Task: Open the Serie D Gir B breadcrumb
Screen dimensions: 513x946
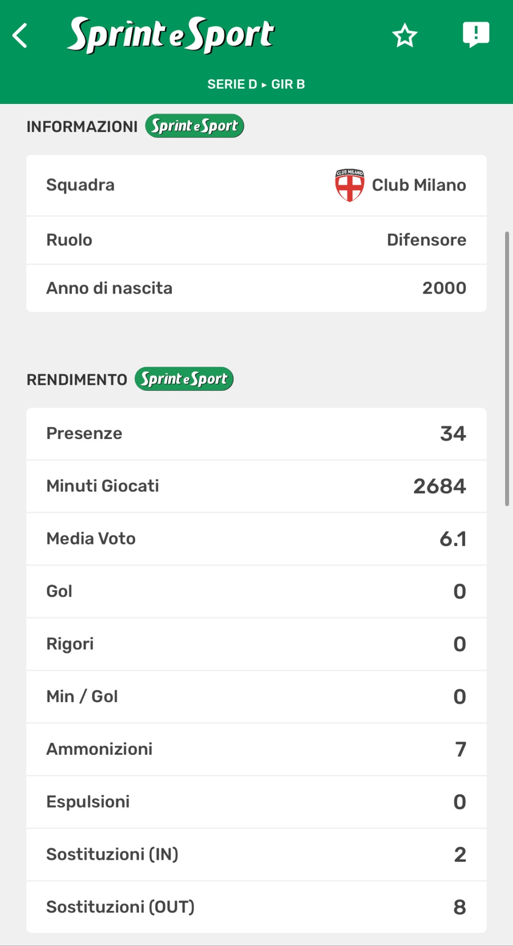Action: (x=256, y=84)
